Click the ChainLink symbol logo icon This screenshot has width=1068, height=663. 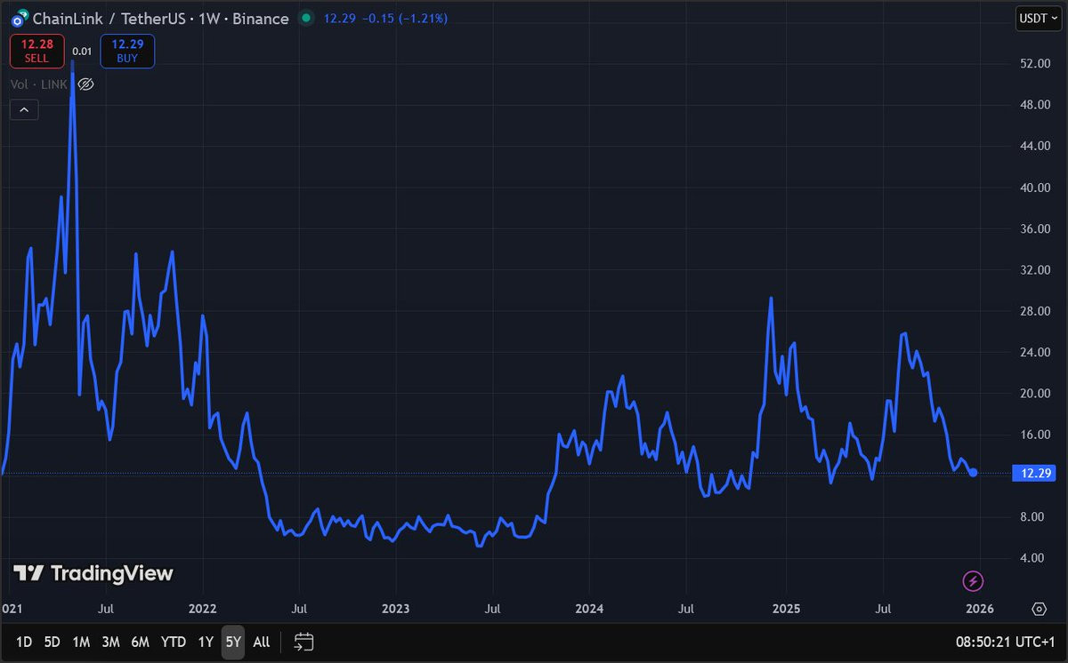pos(19,19)
